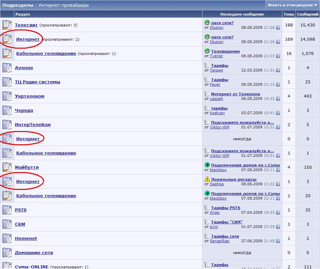Open the "Тарифы сети" thread
This screenshot has width=320, height=269.
pos(225,236)
